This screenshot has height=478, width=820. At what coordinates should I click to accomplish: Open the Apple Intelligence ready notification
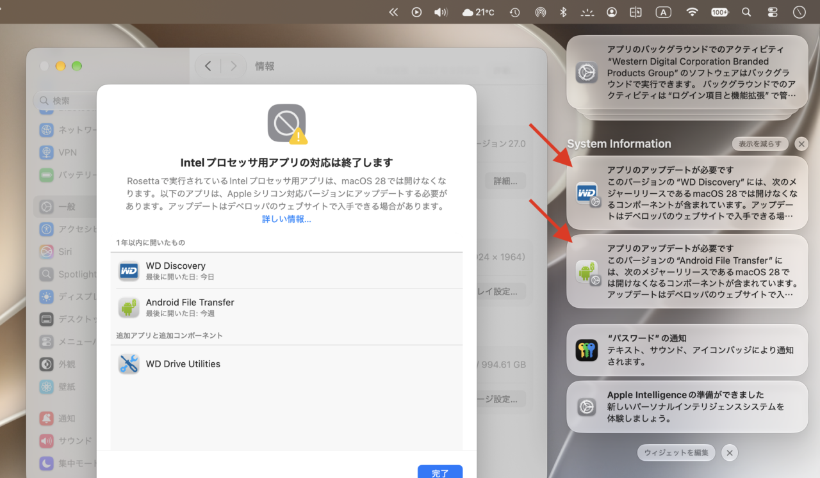point(687,406)
